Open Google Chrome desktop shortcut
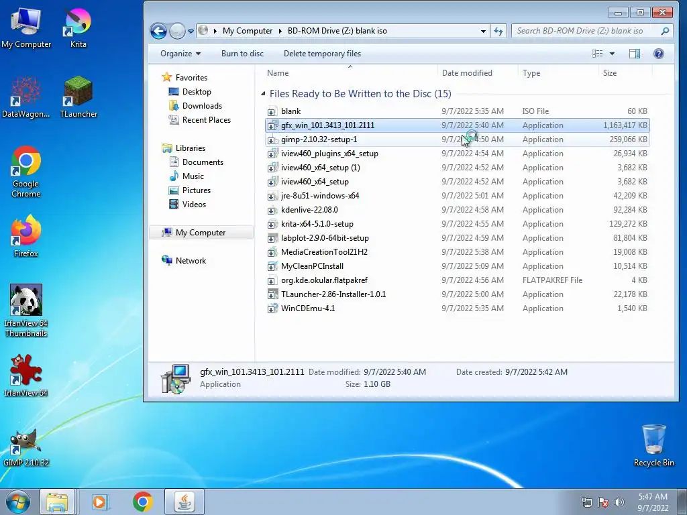Image resolution: width=687 pixels, height=515 pixels. tap(26, 172)
